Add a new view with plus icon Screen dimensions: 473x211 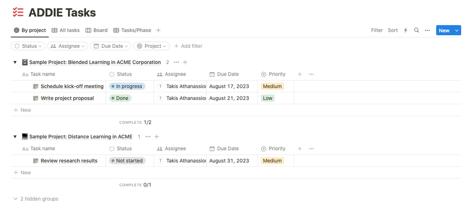[x=159, y=30]
